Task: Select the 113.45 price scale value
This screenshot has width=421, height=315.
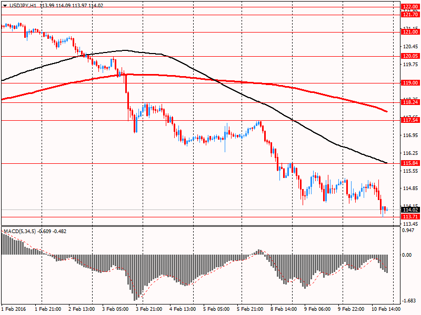Action: [410, 224]
